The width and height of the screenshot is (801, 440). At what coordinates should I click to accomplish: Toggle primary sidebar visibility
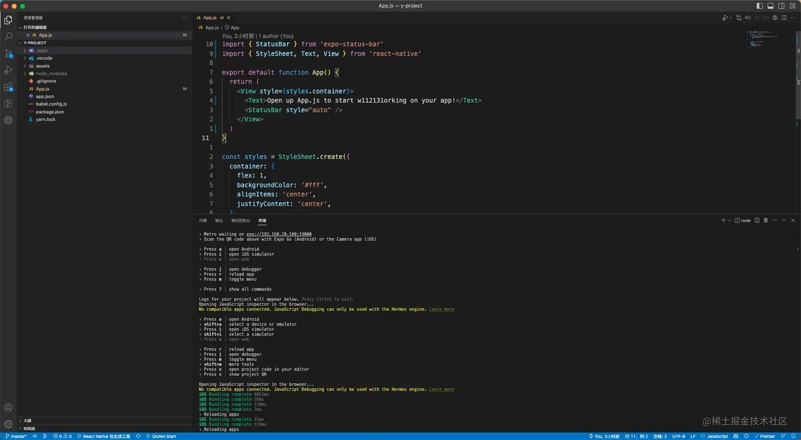tap(760, 6)
